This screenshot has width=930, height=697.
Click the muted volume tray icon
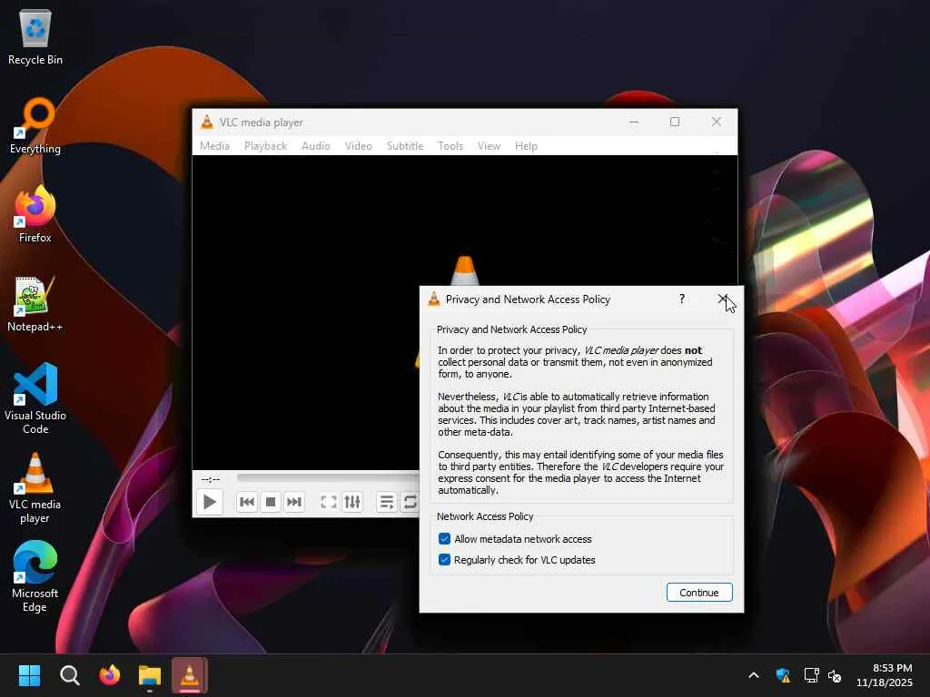[836, 675]
